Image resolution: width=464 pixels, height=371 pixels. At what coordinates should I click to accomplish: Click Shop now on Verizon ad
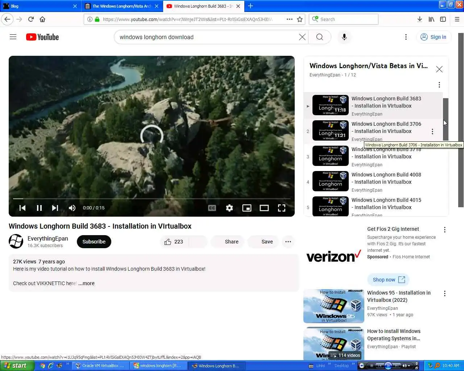click(388, 280)
